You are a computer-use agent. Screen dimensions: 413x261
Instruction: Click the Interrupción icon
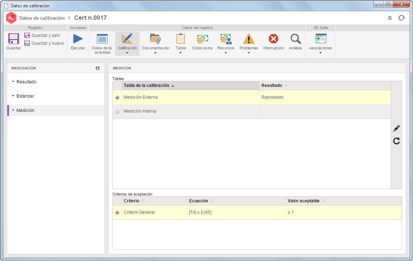273,39
